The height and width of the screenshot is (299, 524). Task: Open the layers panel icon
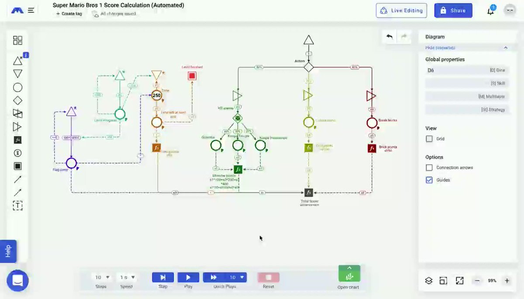tap(428, 281)
